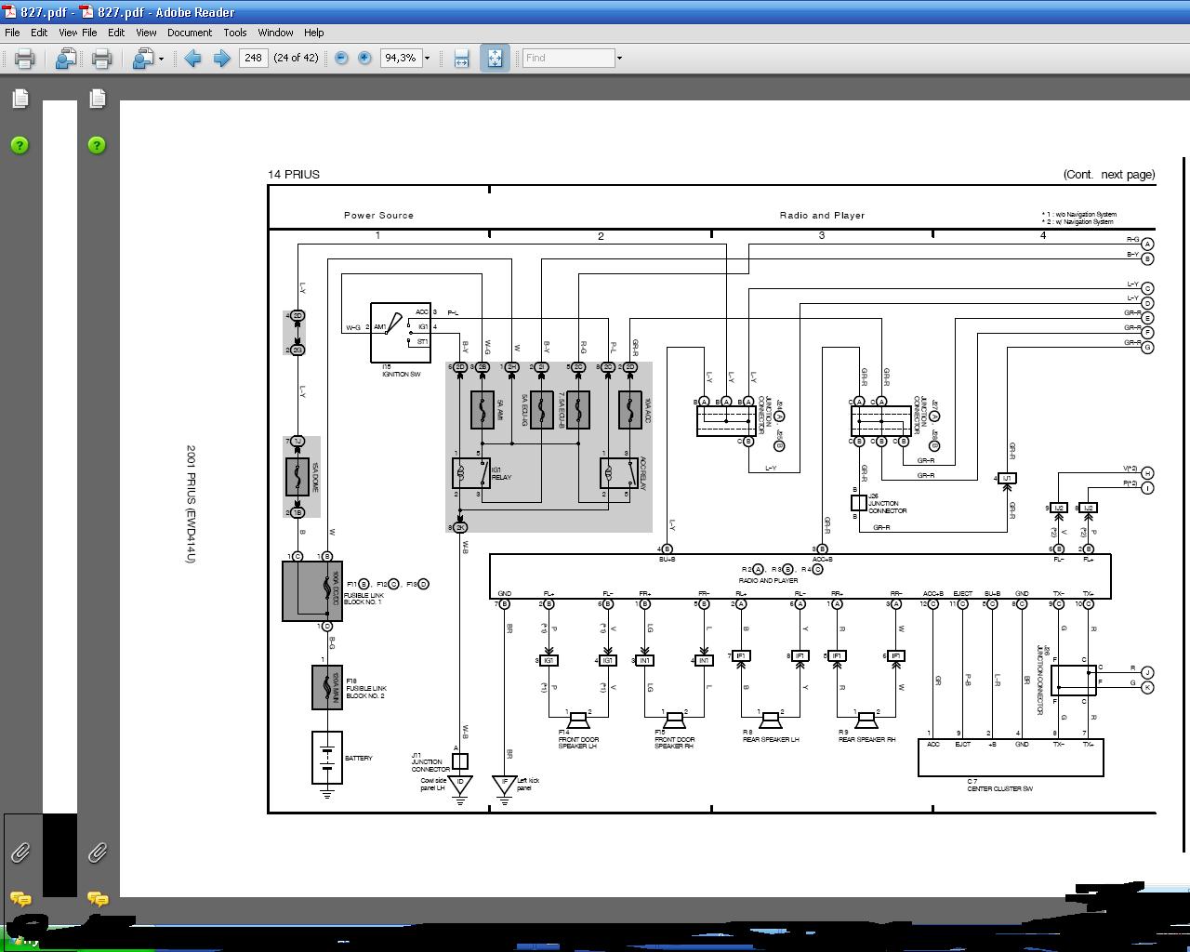Click the first PDF icon in title bar

pyautogui.click(x=10, y=12)
